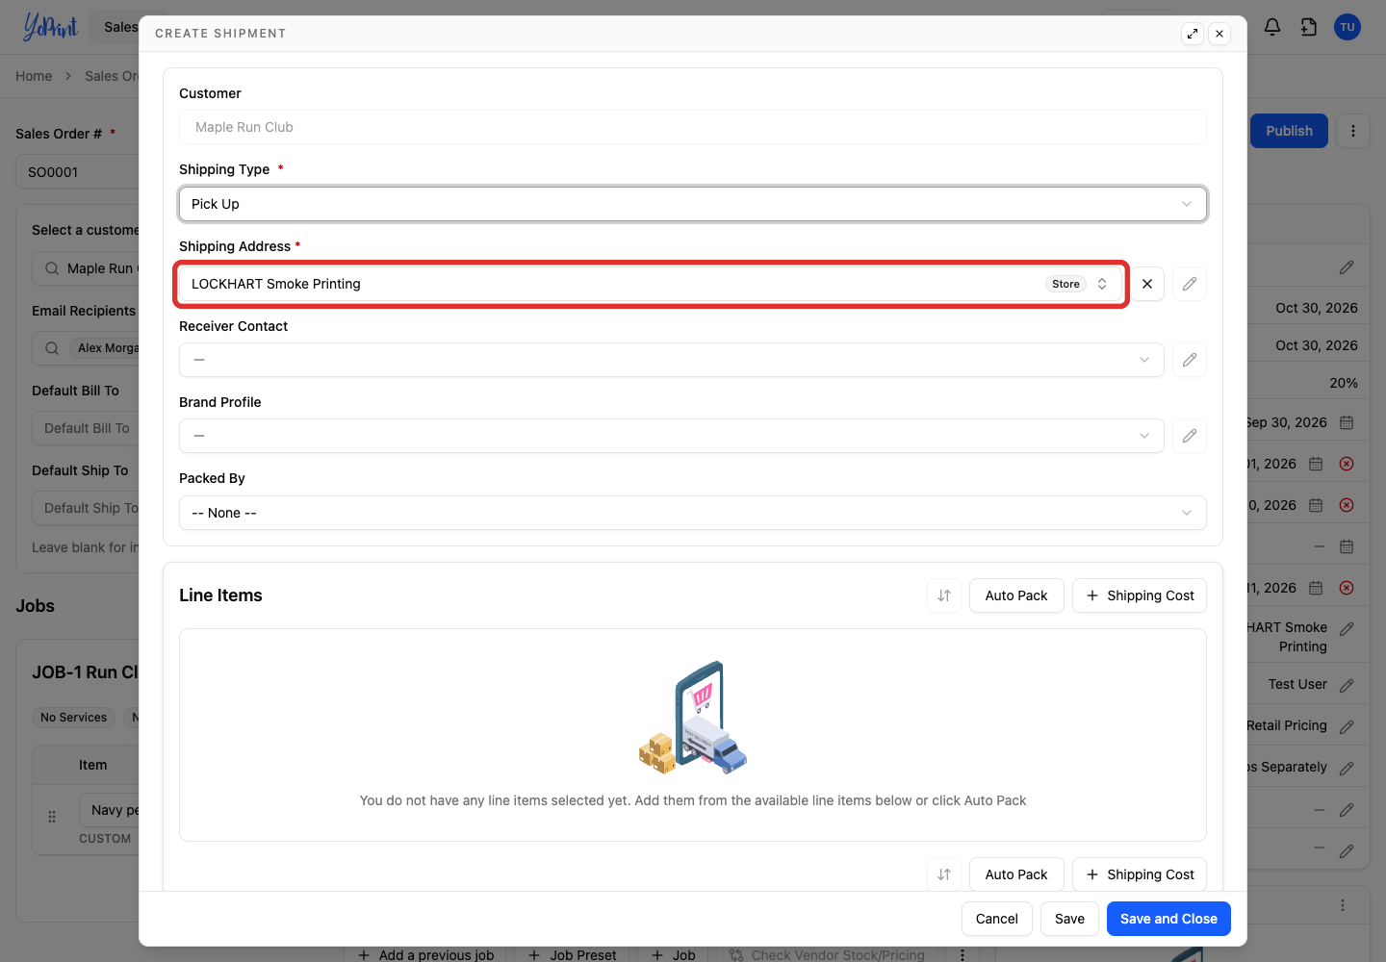Open the Receiver Contact dropdown

672,360
